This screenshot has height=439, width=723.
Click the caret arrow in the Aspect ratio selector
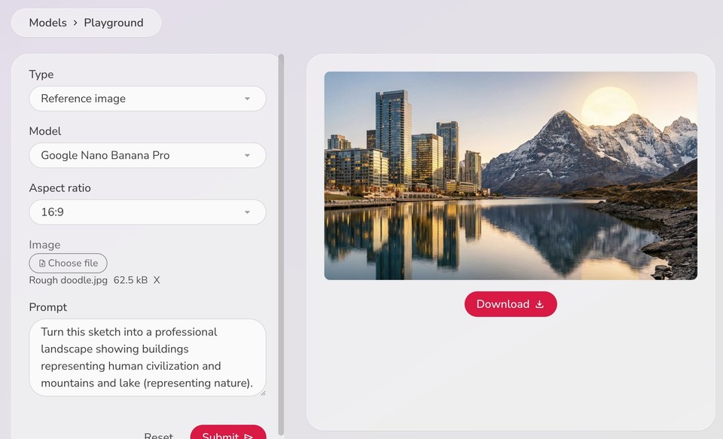(247, 212)
